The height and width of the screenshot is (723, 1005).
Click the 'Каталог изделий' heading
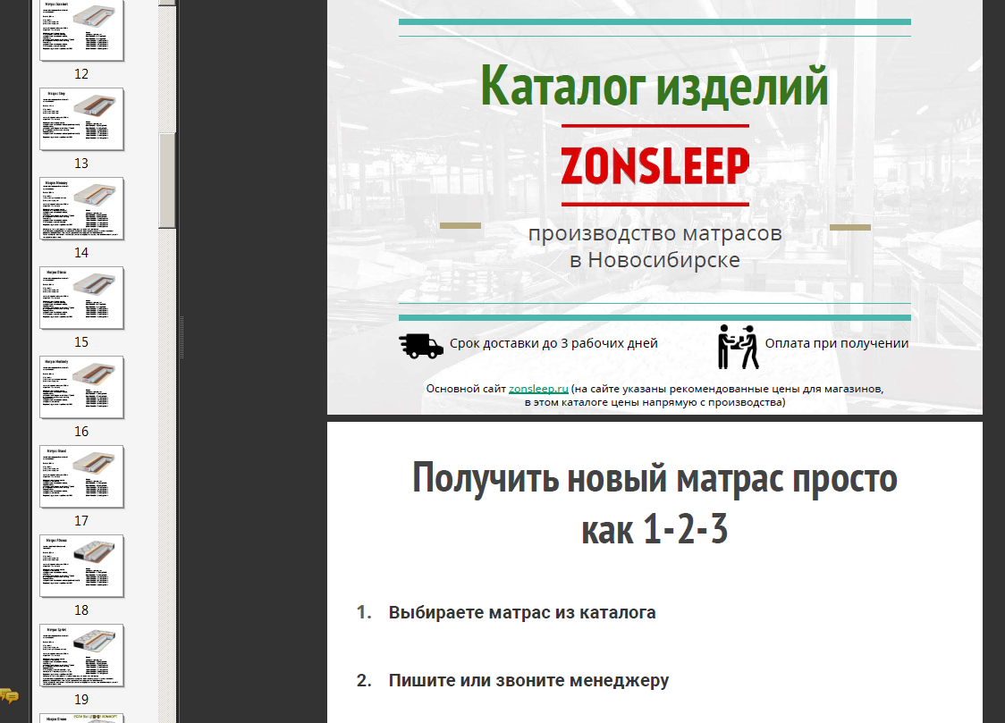click(655, 86)
